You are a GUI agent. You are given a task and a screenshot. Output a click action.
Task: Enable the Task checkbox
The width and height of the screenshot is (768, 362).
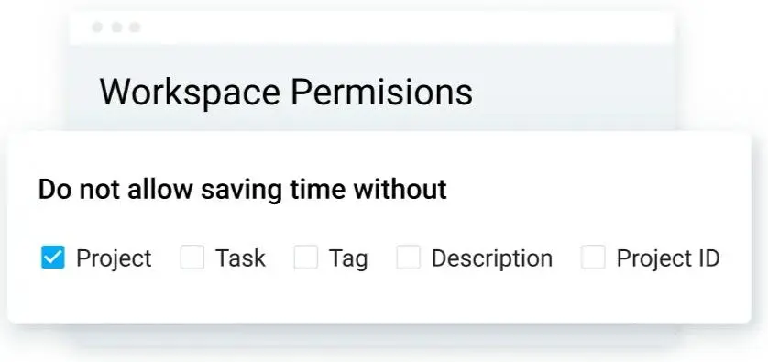click(x=192, y=258)
